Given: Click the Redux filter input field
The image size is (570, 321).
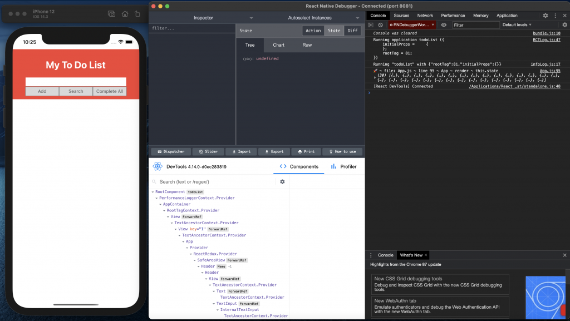Looking at the screenshot, I should point(192,28).
